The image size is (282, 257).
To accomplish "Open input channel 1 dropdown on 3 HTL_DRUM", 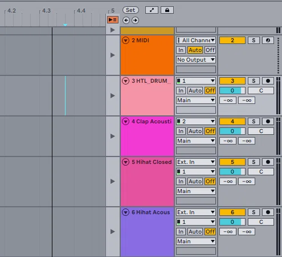I will (196, 81).
